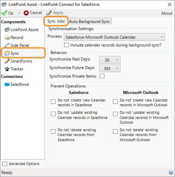Open the Process combo box
The image size is (175, 177).
click(x=114, y=37)
